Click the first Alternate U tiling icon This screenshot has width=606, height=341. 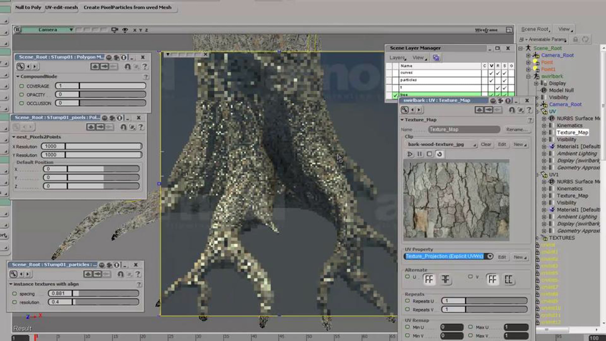[x=429, y=279]
